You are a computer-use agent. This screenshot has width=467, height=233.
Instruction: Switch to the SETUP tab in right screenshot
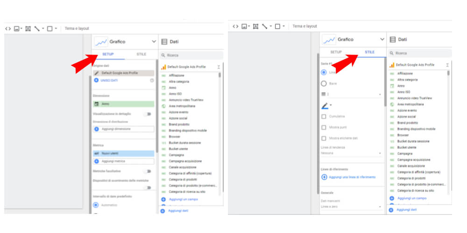336,52
